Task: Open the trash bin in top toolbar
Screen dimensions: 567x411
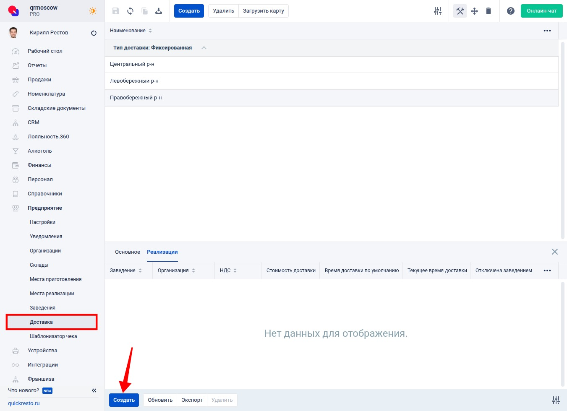Action: (x=489, y=11)
